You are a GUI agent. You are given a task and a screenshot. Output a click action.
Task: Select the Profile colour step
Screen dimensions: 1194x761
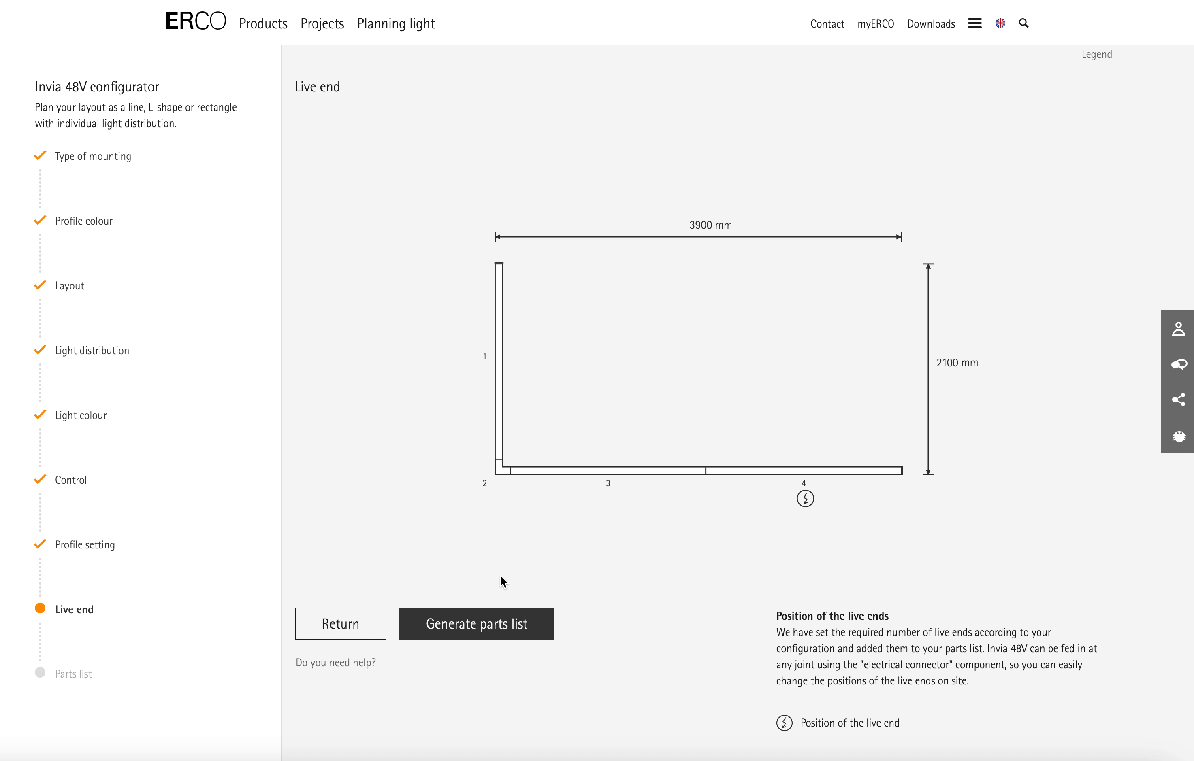[x=83, y=221]
